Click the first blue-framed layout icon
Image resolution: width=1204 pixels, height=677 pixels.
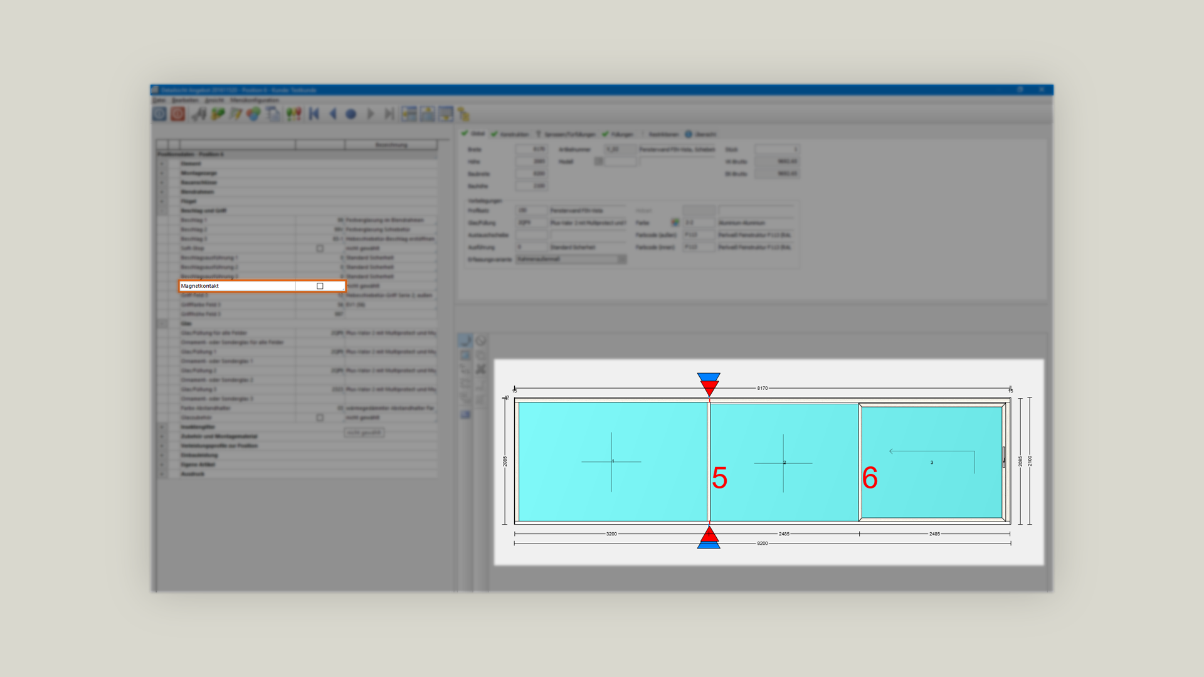pyautogui.click(x=409, y=114)
